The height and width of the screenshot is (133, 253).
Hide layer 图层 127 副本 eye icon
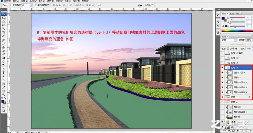[x=223, y=73]
